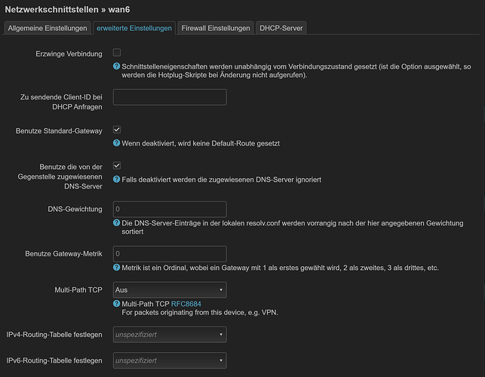Open the Firewall Einstellungen tab
Image resolution: width=485 pixels, height=377 pixels.
pyautogui.click(x=216, y=28)
